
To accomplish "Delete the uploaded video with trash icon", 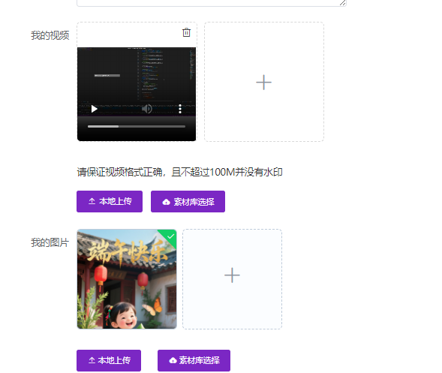I will coord(186,32).
